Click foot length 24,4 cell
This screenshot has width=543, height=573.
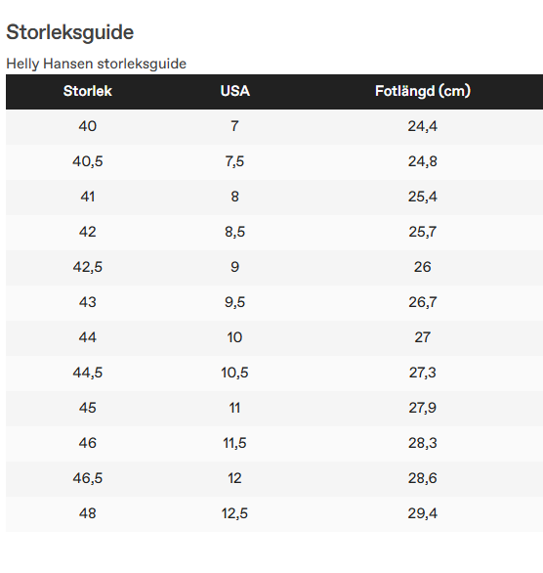tap(423, 126)
